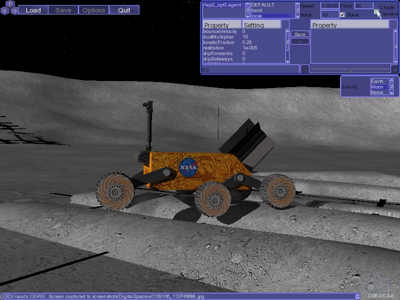Click Save button between property lists
Viewport: 400px width, 300px height.
click(x=300, y=34)
